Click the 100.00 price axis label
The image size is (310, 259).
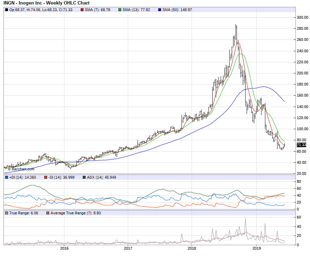[x=302, y=129]
